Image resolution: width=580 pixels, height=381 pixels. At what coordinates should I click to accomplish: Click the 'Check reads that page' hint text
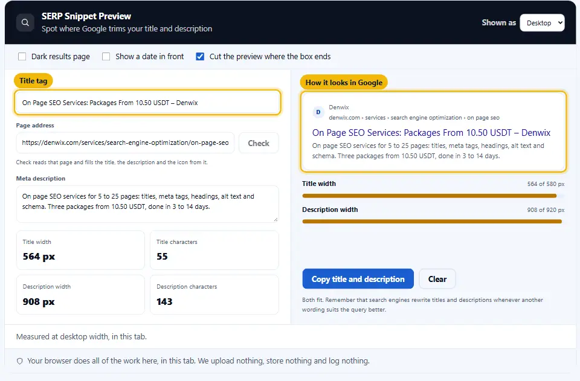pos(112,162)
